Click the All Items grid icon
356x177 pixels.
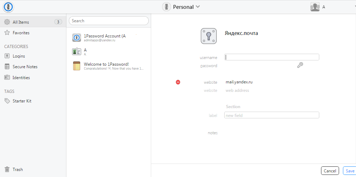point(7,22)
